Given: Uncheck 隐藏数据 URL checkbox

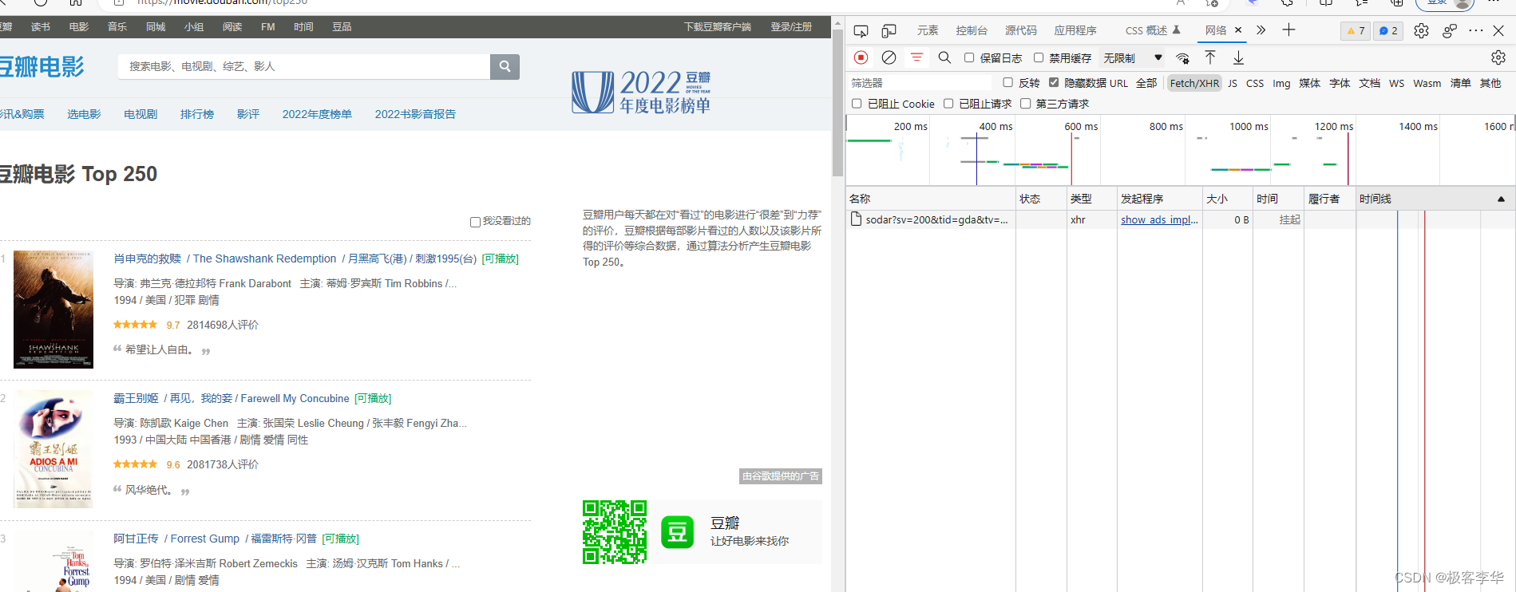Looking at the screenshot, I should 1054,82.
